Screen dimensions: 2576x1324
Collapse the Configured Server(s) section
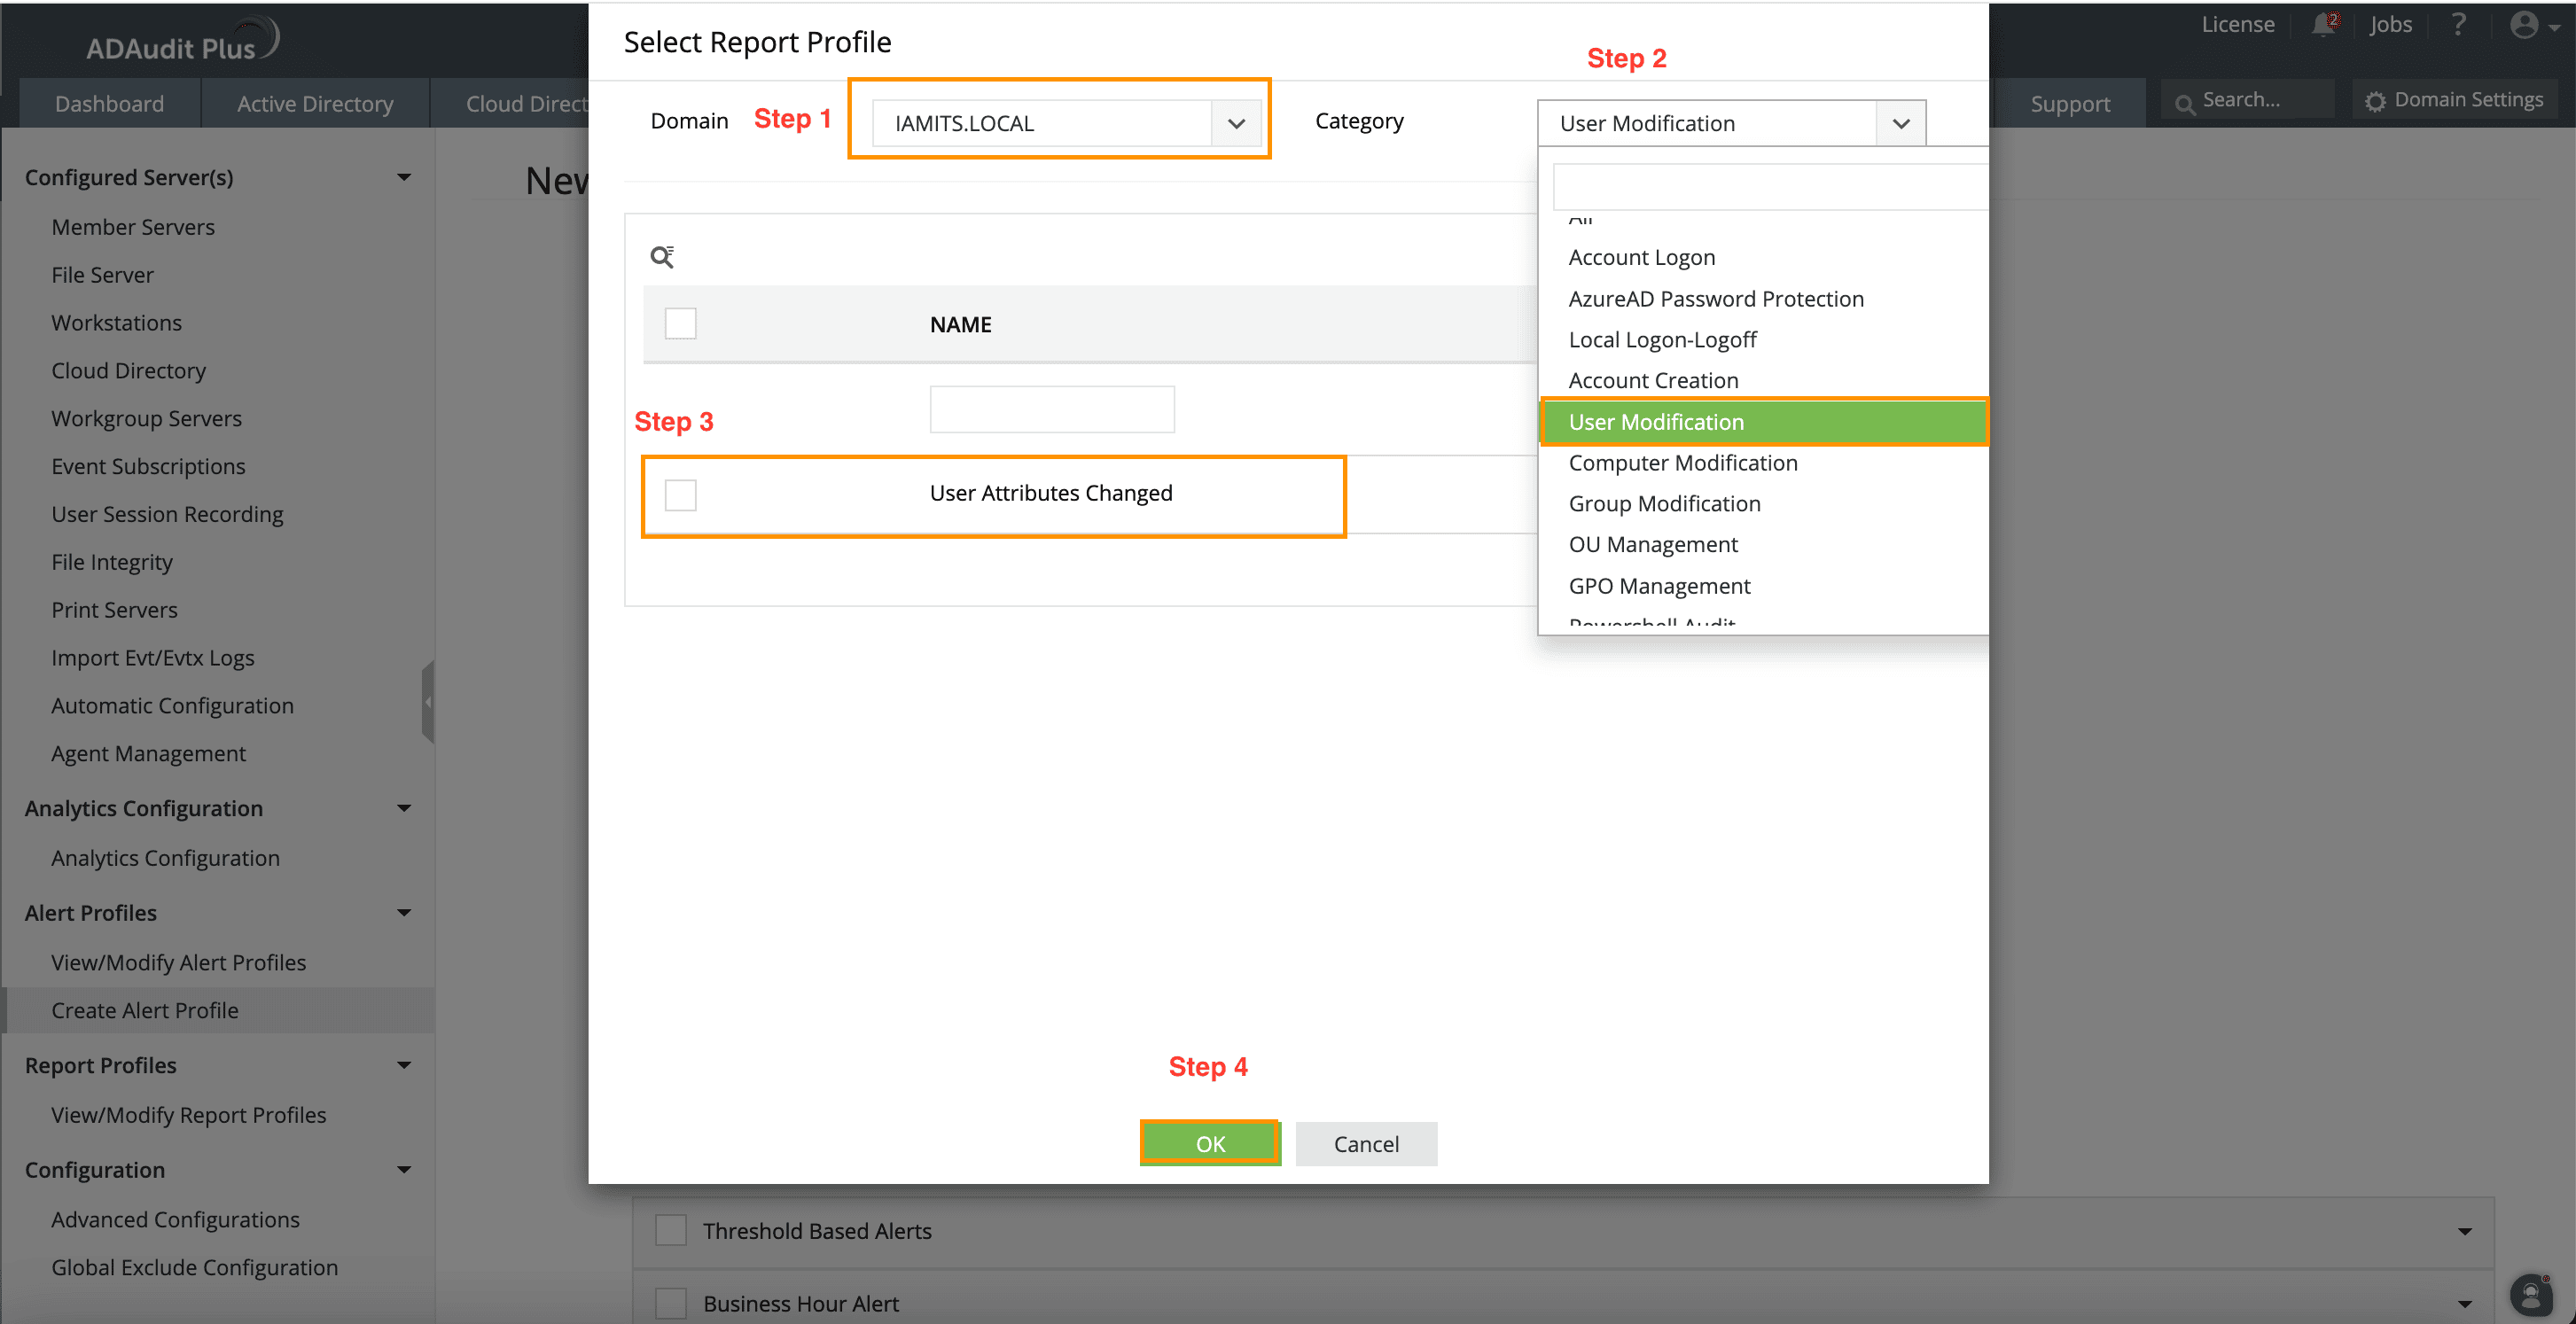coord(404,177)
